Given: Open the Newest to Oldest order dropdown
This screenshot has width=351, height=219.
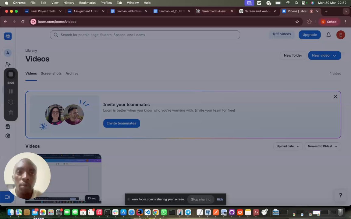Looking at the screenshot, I should pos(323,146).
